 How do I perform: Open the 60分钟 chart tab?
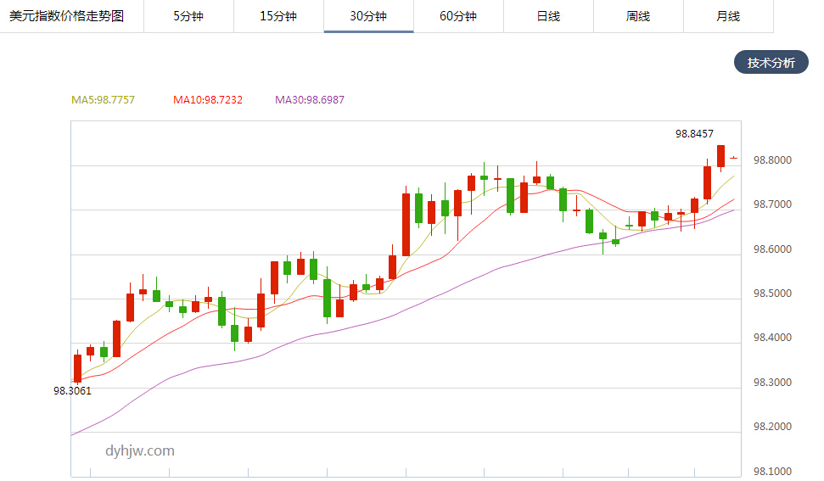(x=458, y=16)
